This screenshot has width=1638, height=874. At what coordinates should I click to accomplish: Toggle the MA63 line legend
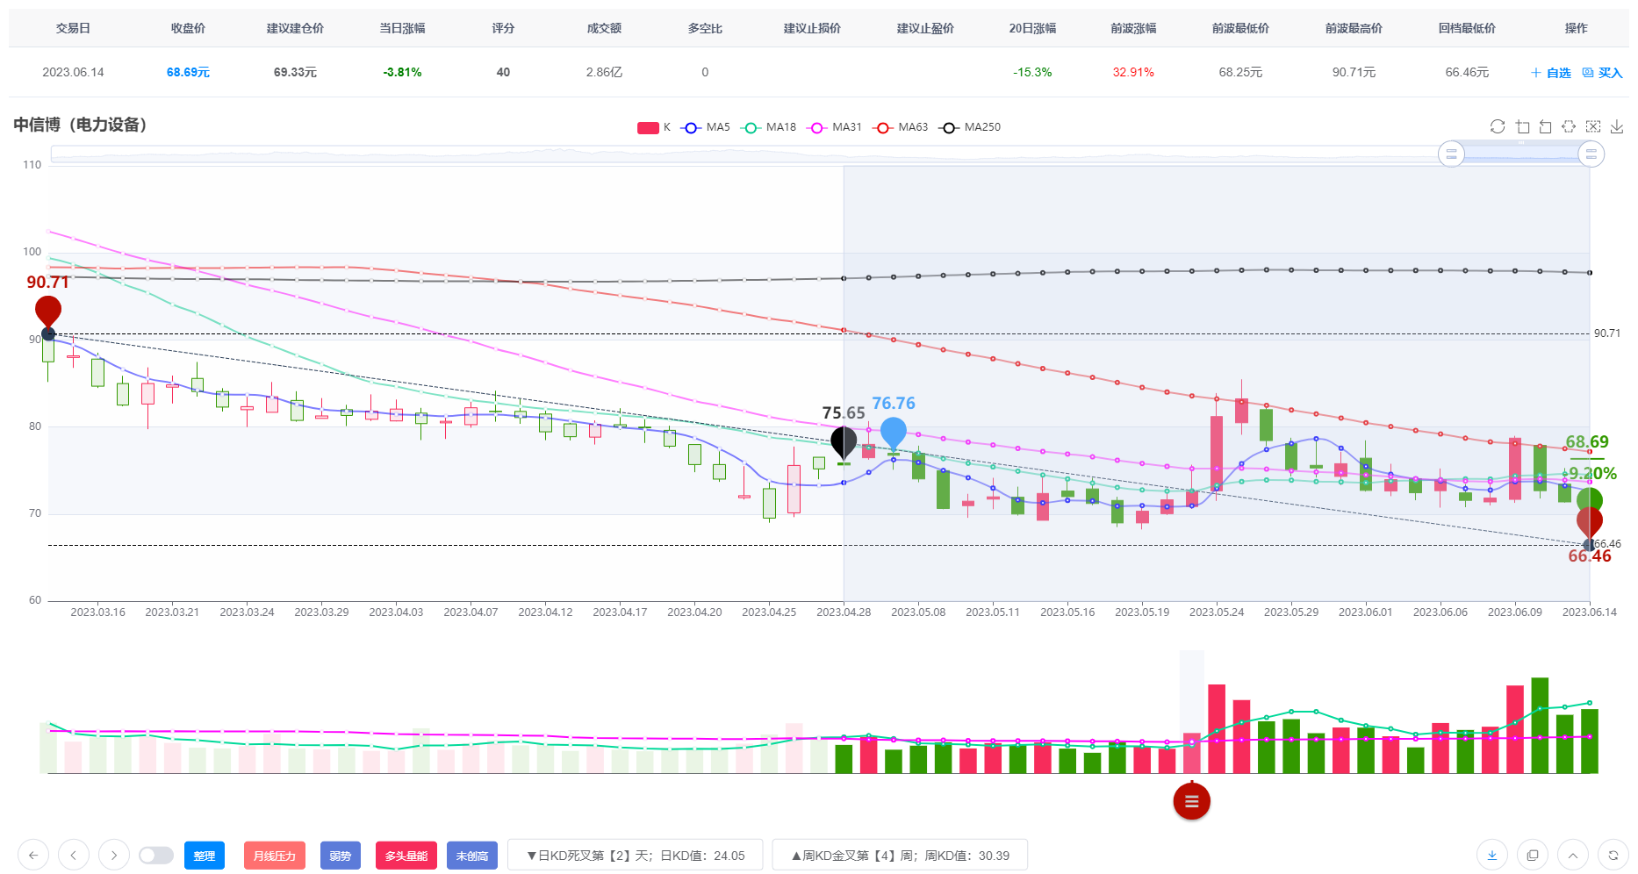point(901,127)
